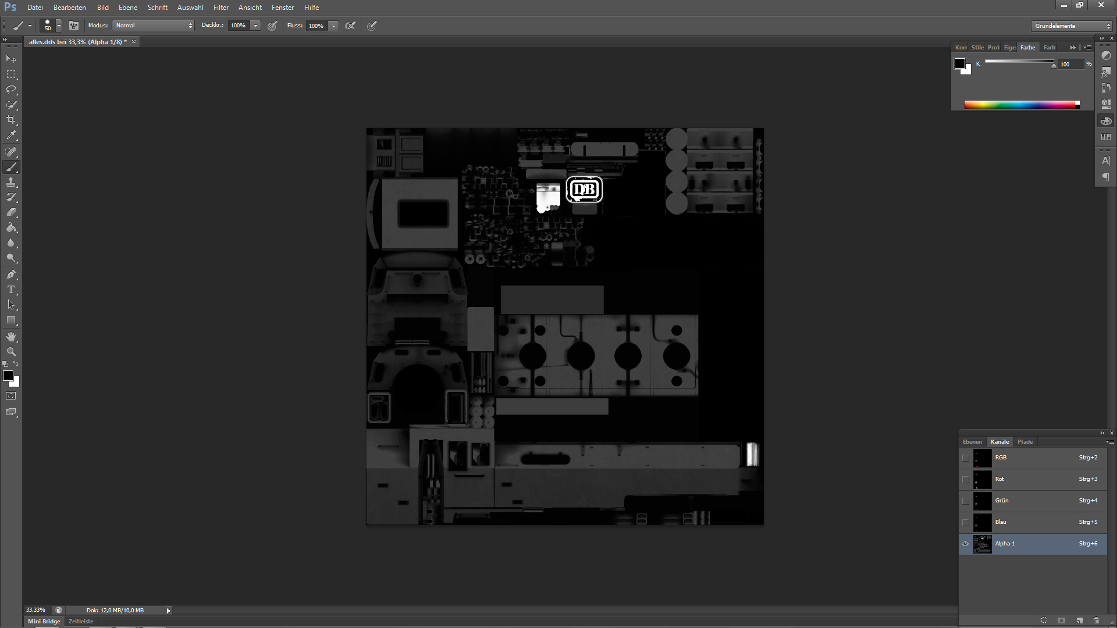Open the Filter menu
The image size is (1117, 628).
tap(220, 8)
